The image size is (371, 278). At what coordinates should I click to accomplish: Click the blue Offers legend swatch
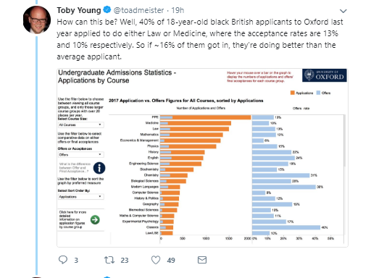[x=318, y=93]
